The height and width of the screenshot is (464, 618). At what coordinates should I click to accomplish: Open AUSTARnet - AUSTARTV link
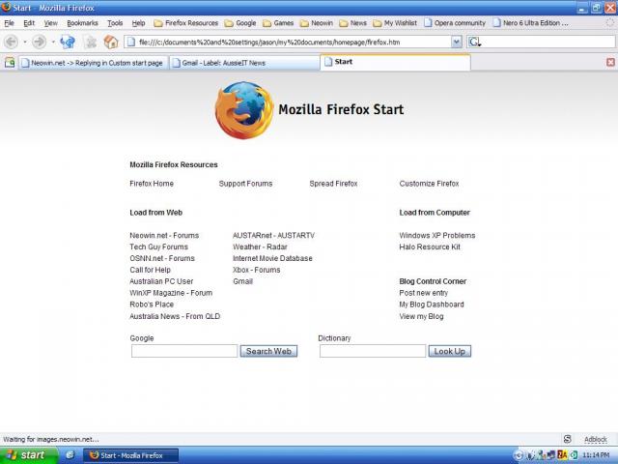tap(273, 236)
